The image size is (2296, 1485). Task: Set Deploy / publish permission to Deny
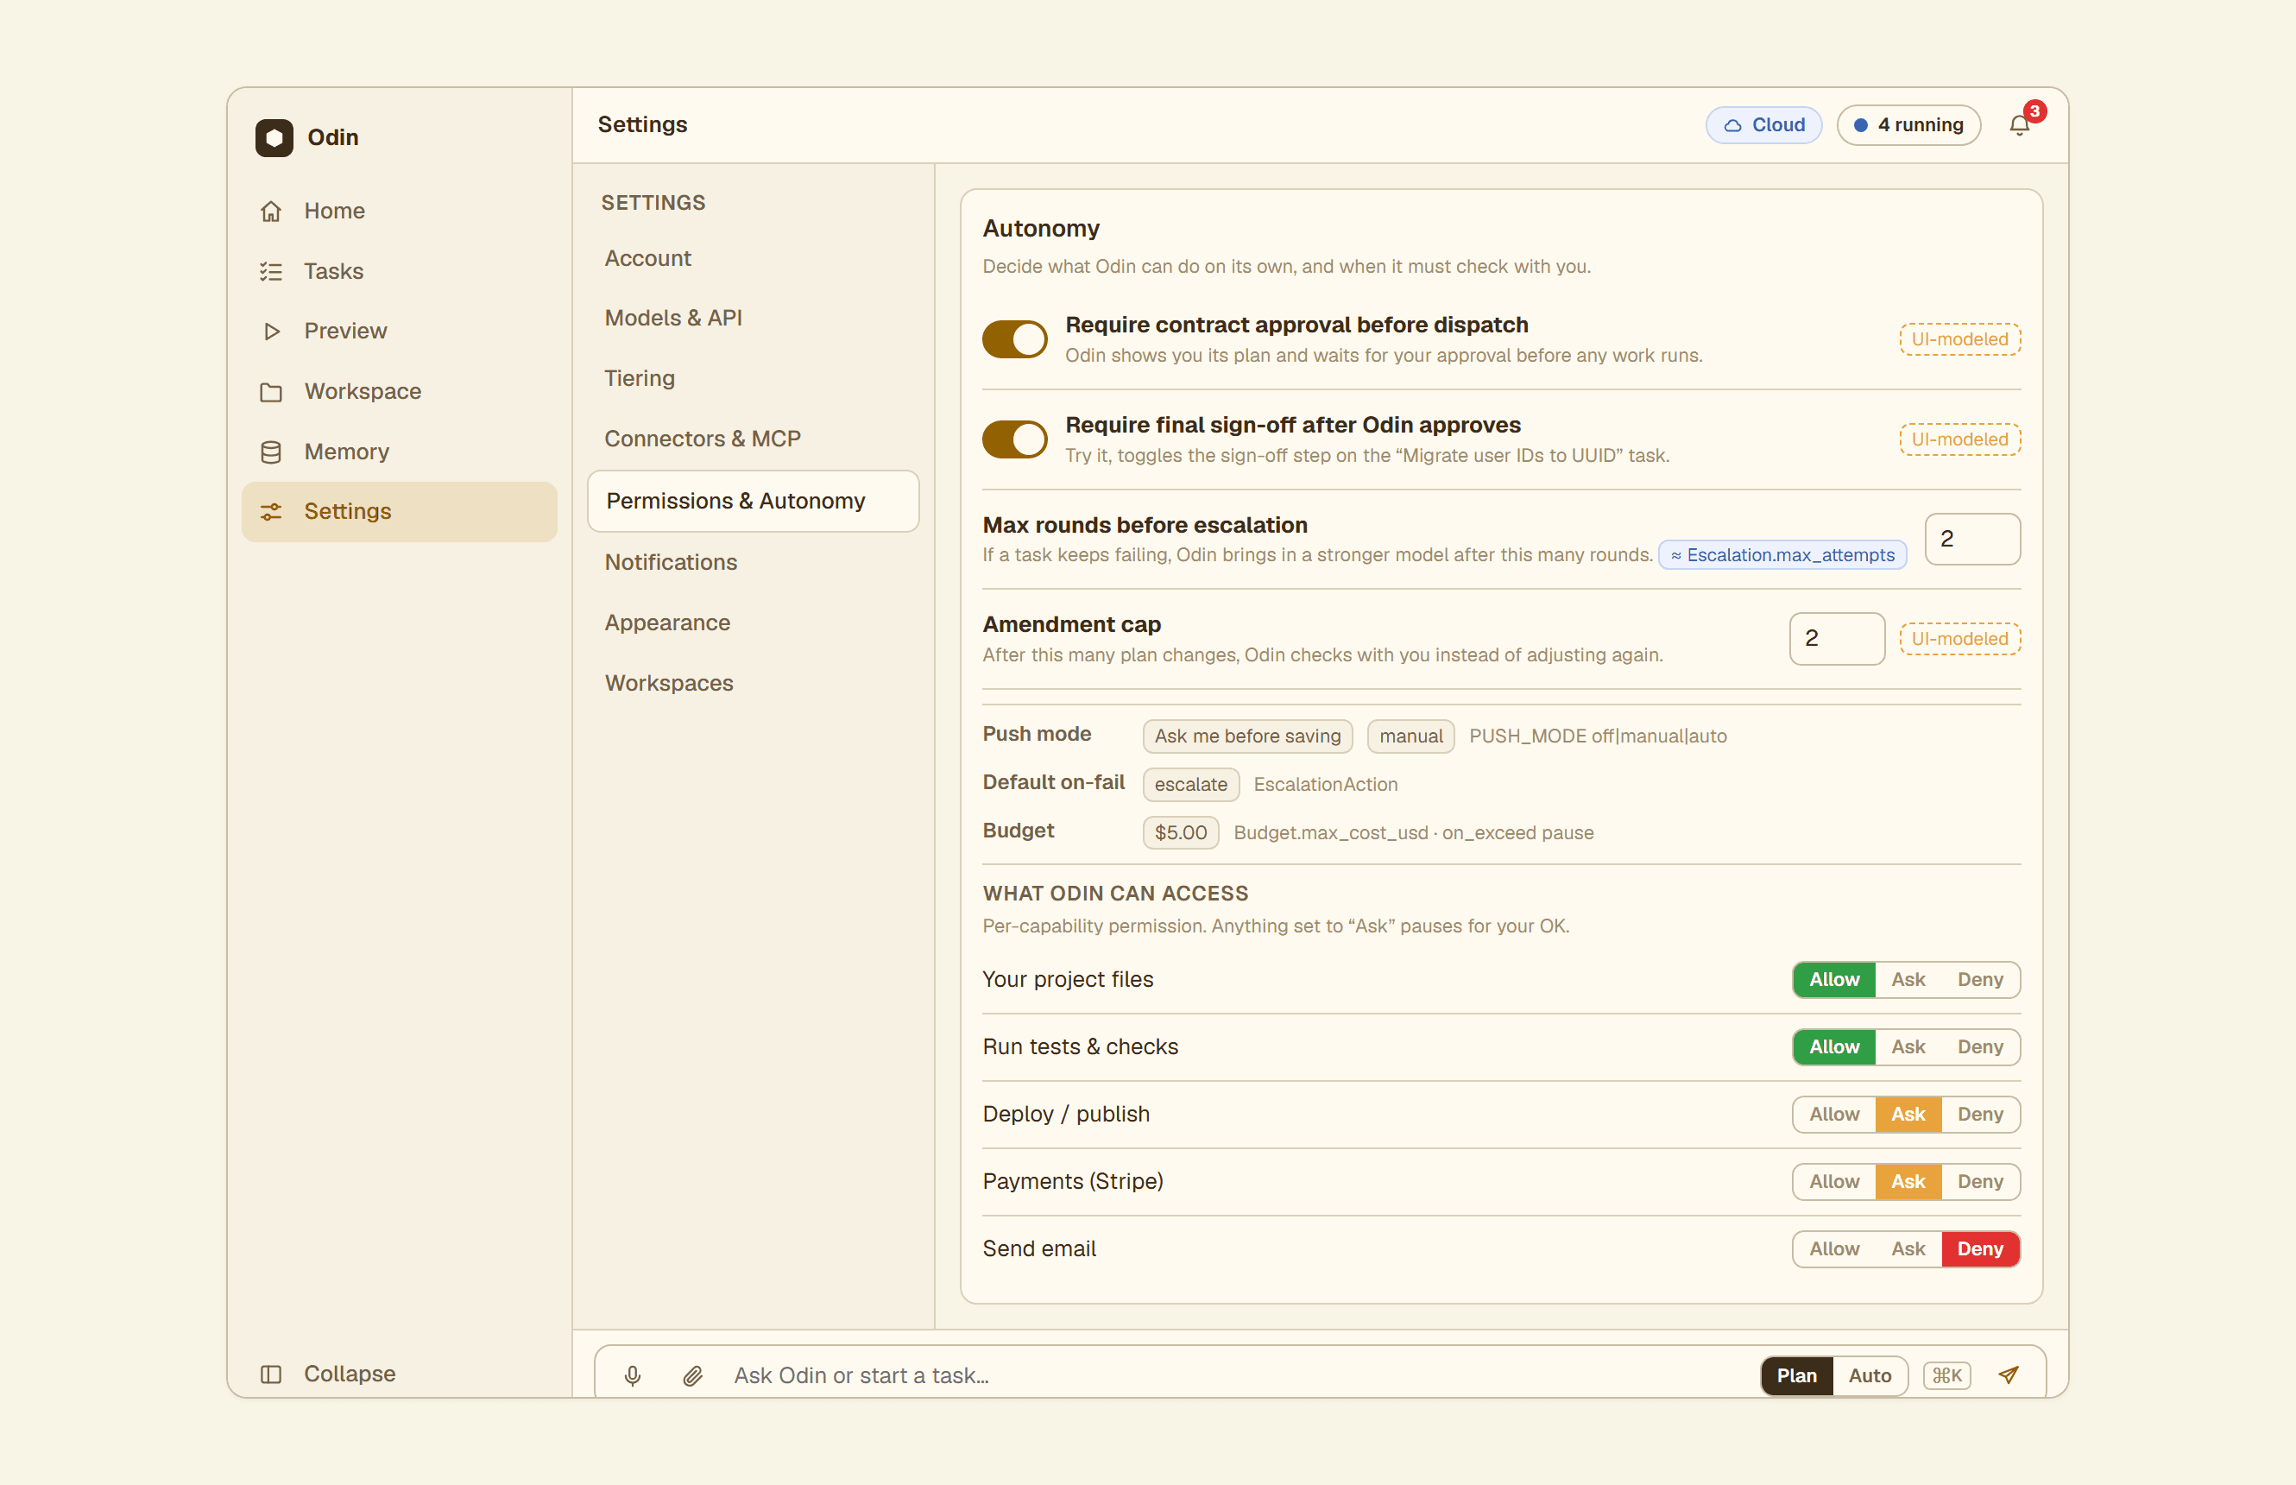click(x=1980, y=1114)
